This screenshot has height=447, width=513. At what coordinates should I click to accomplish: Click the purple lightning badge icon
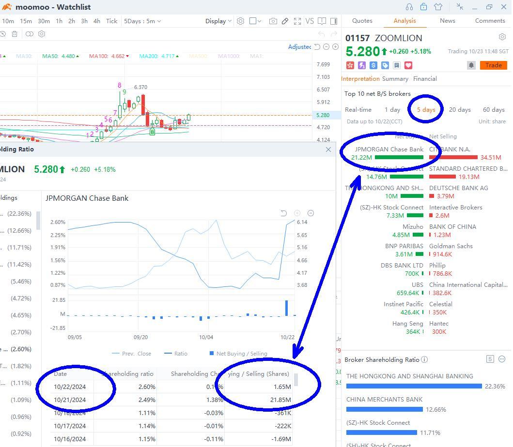click(362, 65)
